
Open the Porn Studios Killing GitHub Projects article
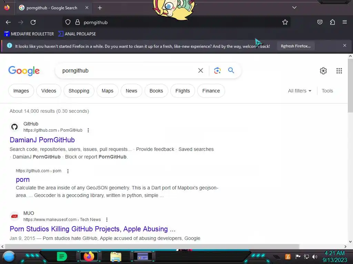coord(92,229)
